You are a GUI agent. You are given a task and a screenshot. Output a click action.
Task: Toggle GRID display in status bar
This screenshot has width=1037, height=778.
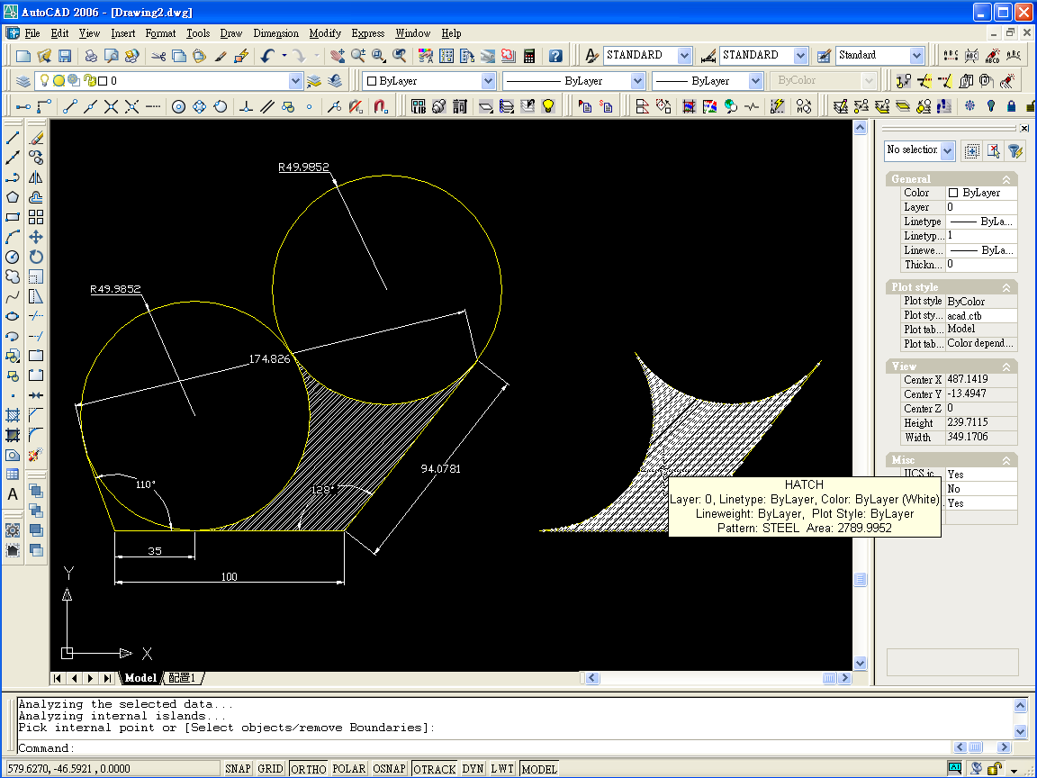(x=270, y=769)
